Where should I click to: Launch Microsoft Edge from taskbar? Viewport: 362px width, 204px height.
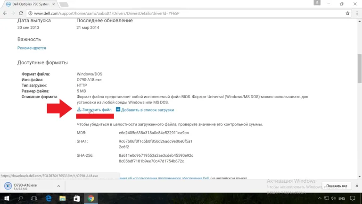click(x=49, y=198)
